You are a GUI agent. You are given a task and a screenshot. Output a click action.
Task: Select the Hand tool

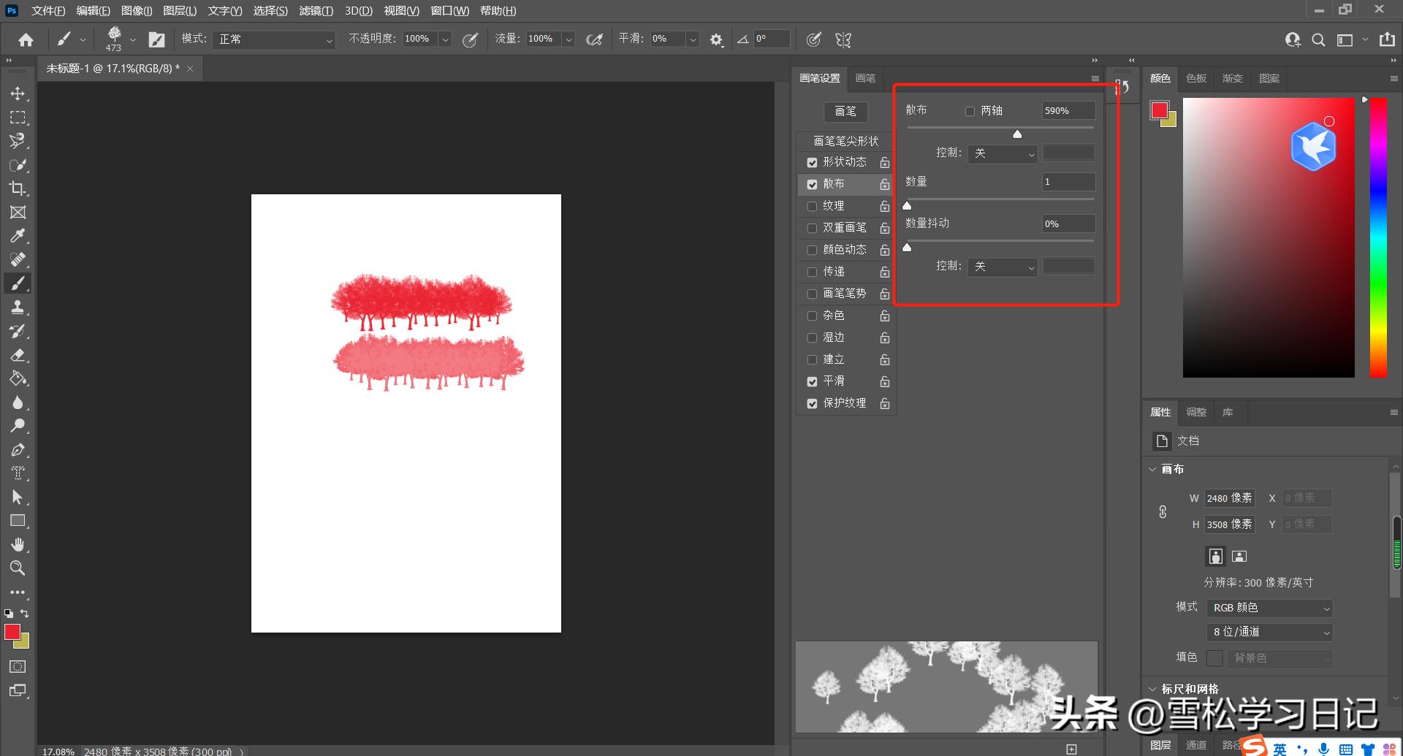pyautogui.click(x=18, y=545)
